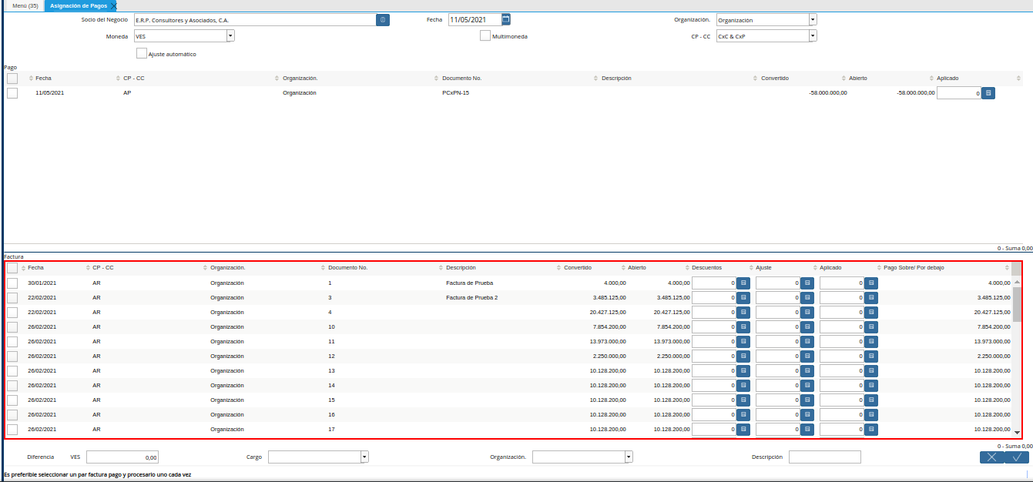
Task: Click the invoice table scroll-down arrow
Action: [x=1017, y=433]
